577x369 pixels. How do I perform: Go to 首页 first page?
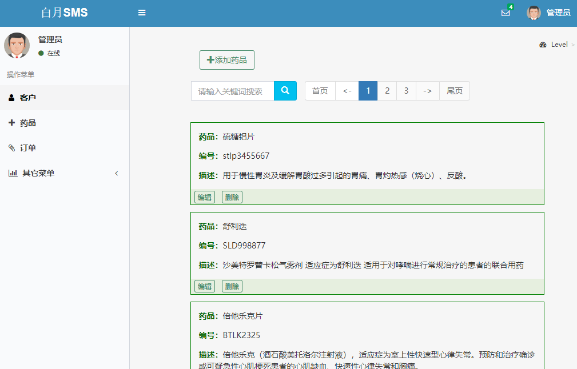(x=320, y=91)
